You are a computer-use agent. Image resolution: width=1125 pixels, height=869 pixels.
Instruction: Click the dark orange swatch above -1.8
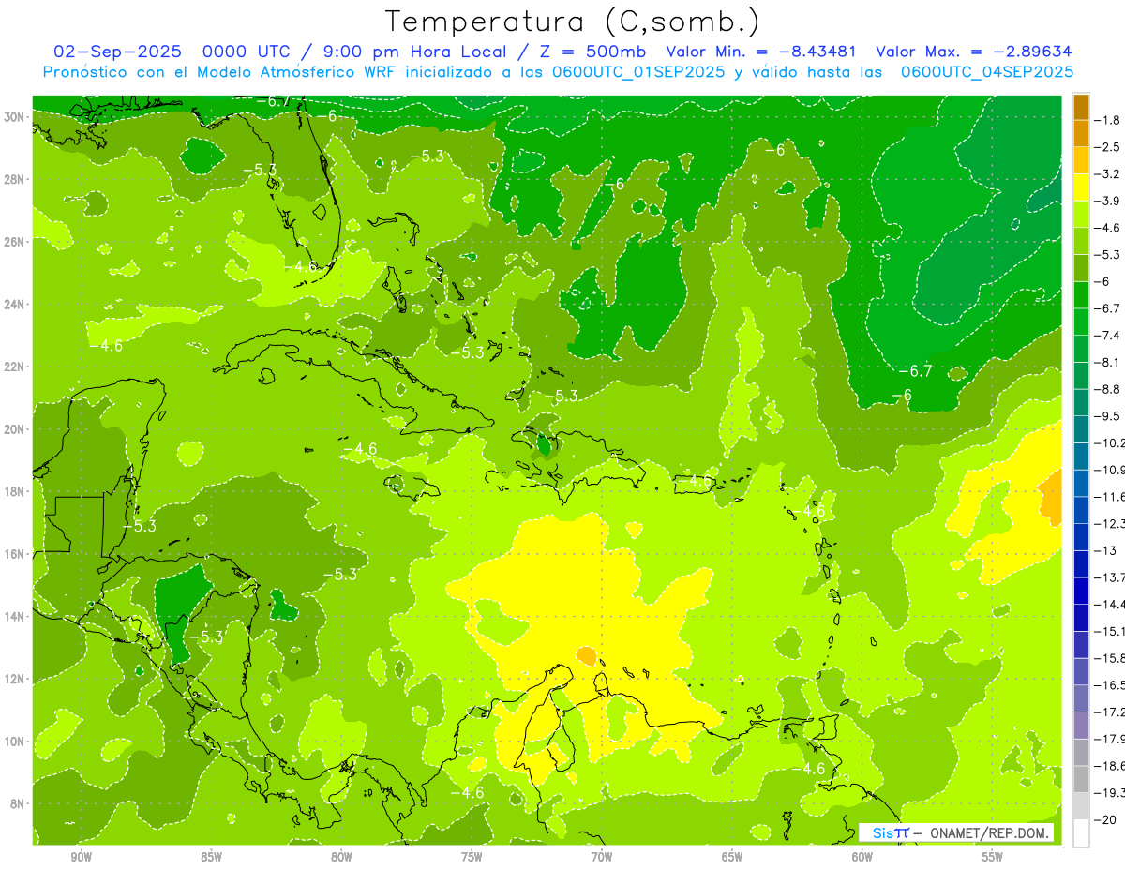click(x=1081, y=107)
